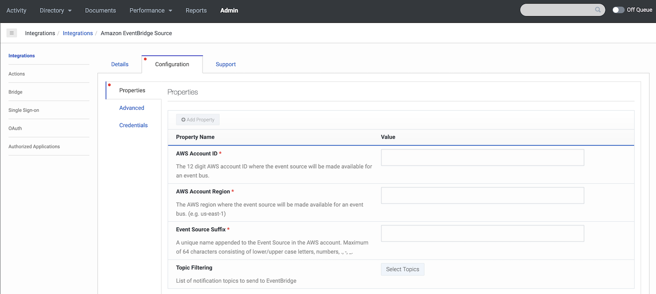
Task: Open the sidebar hamburger menu icon
Action: pyautogui.click(x=11, y=33)
